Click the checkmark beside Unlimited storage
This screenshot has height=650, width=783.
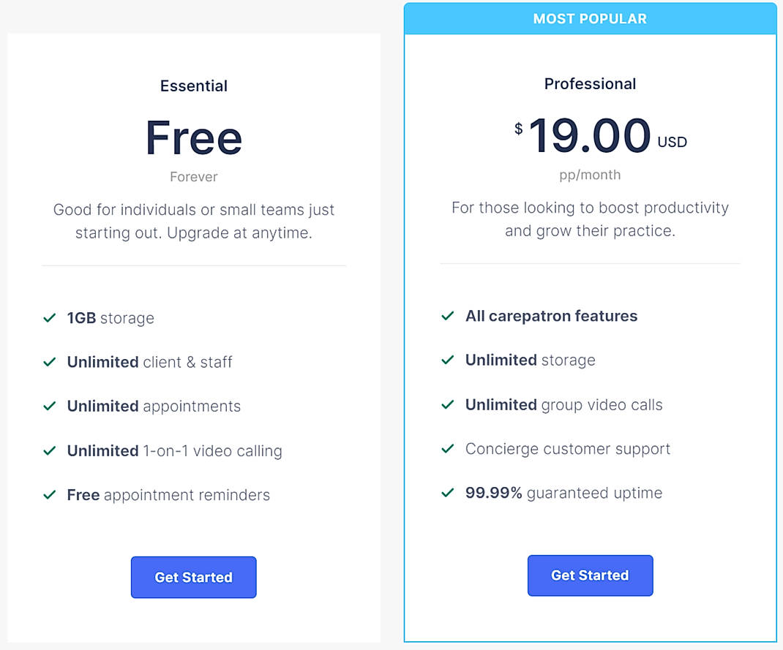click(x=447, y=360)
